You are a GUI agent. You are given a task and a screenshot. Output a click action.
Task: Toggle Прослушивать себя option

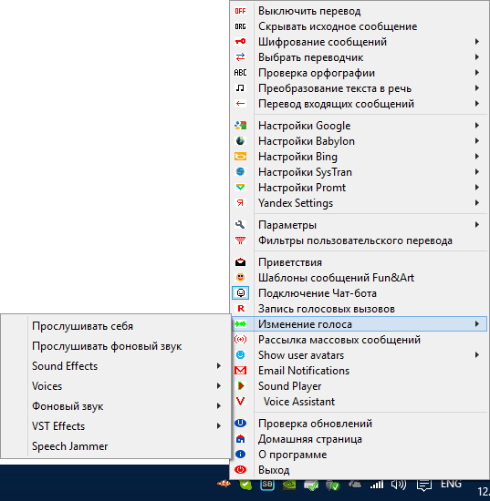116,326
